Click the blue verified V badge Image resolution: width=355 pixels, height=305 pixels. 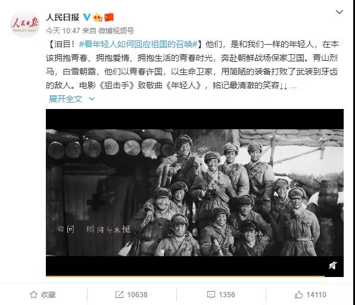click(87, 17)
